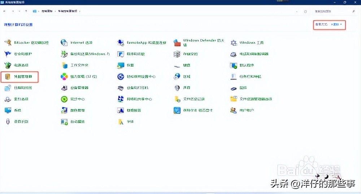Click the search magnifier icon

[x=354, y=11]
